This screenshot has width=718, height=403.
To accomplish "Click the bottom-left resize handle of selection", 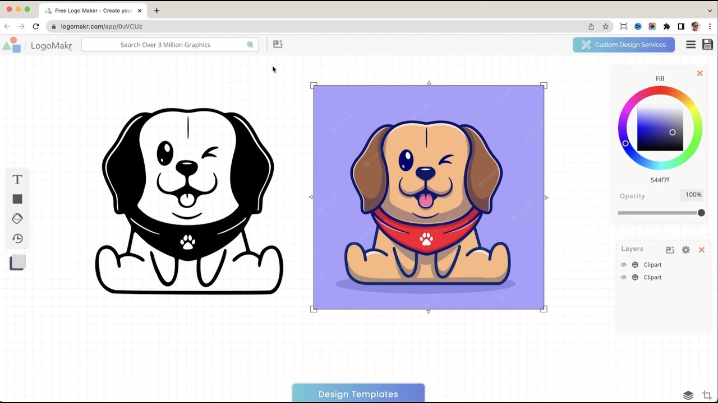I will click(314, 308).
